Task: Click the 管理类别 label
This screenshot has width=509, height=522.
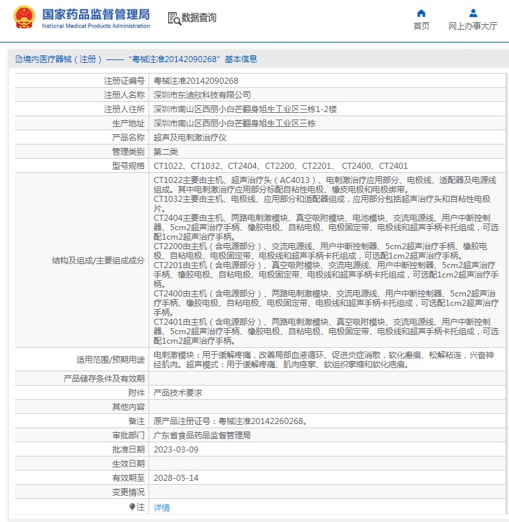Action: pyautogui.click(x=128, y=152)
